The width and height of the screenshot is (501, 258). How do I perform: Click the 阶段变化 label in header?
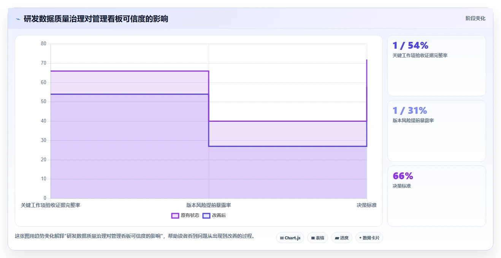(x=475, y=18)
